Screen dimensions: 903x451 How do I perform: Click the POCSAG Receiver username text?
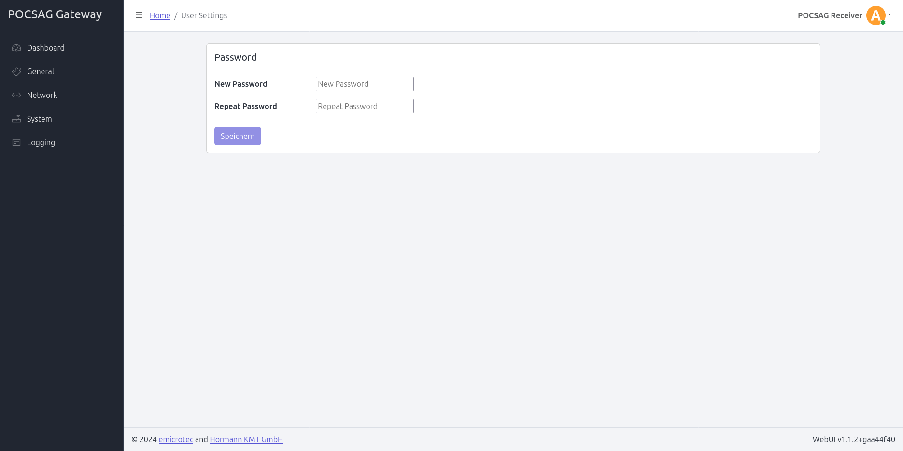(x=830, y=15)
